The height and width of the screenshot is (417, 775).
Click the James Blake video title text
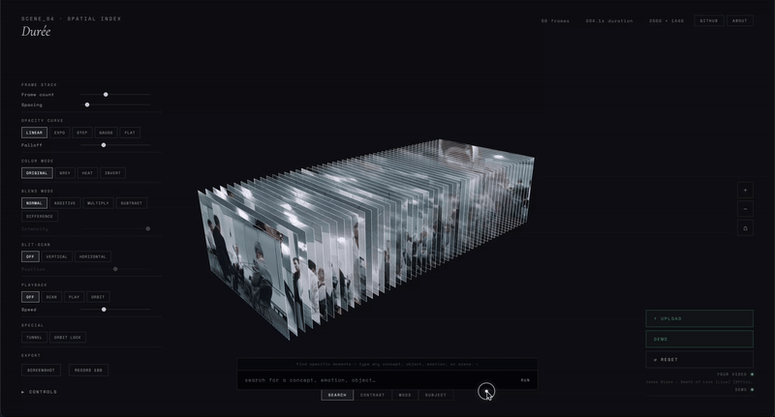point(699,382)
